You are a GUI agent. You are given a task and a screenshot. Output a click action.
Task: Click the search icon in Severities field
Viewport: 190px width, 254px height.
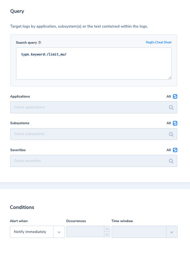click(171, 161)
